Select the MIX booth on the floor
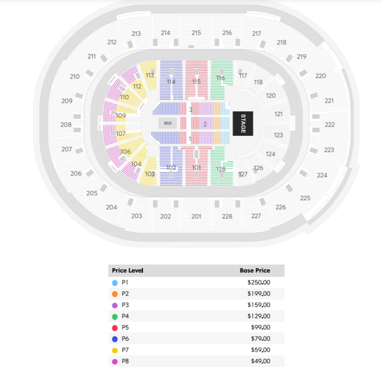This screenshot has width=381, height=367. point(167,124)
